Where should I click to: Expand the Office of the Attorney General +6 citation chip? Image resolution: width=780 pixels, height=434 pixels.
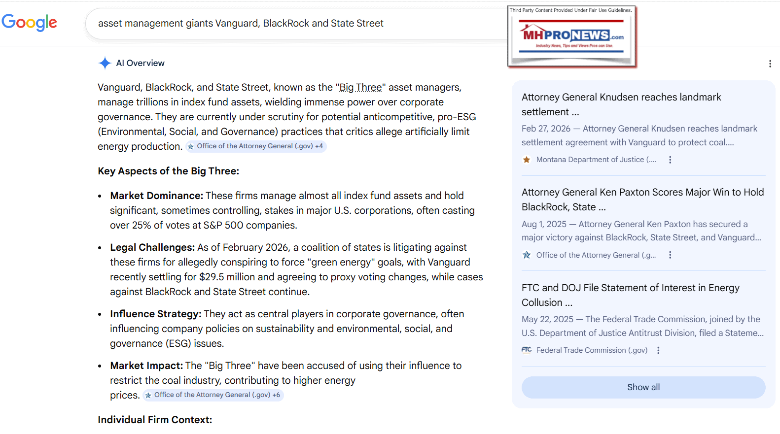213,395
